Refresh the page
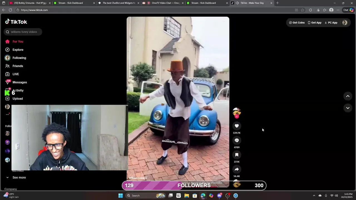Viewport: 356px width, 200px height. pyautogui.click(x=10, y=10)
